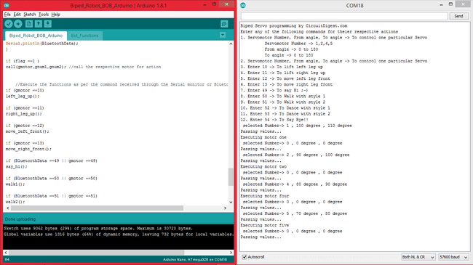Viewport: 473px width, 265px height.
Task: Click the code editor vertical scrollbar thumb
Action: [x=231, y=177]
